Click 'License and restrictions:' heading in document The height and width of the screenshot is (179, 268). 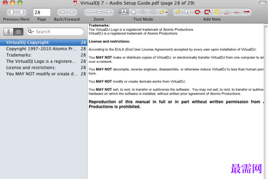pos(109,42)
